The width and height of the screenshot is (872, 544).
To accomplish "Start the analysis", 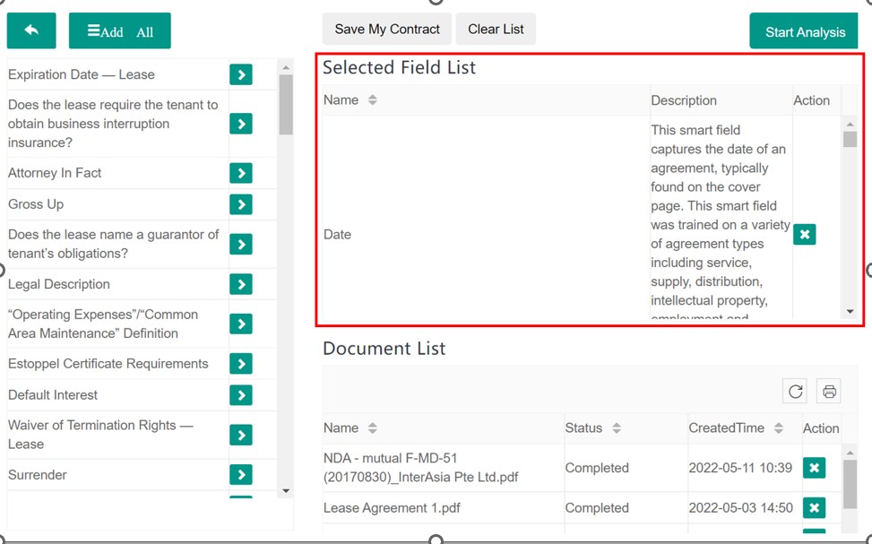I will (804, 32).
